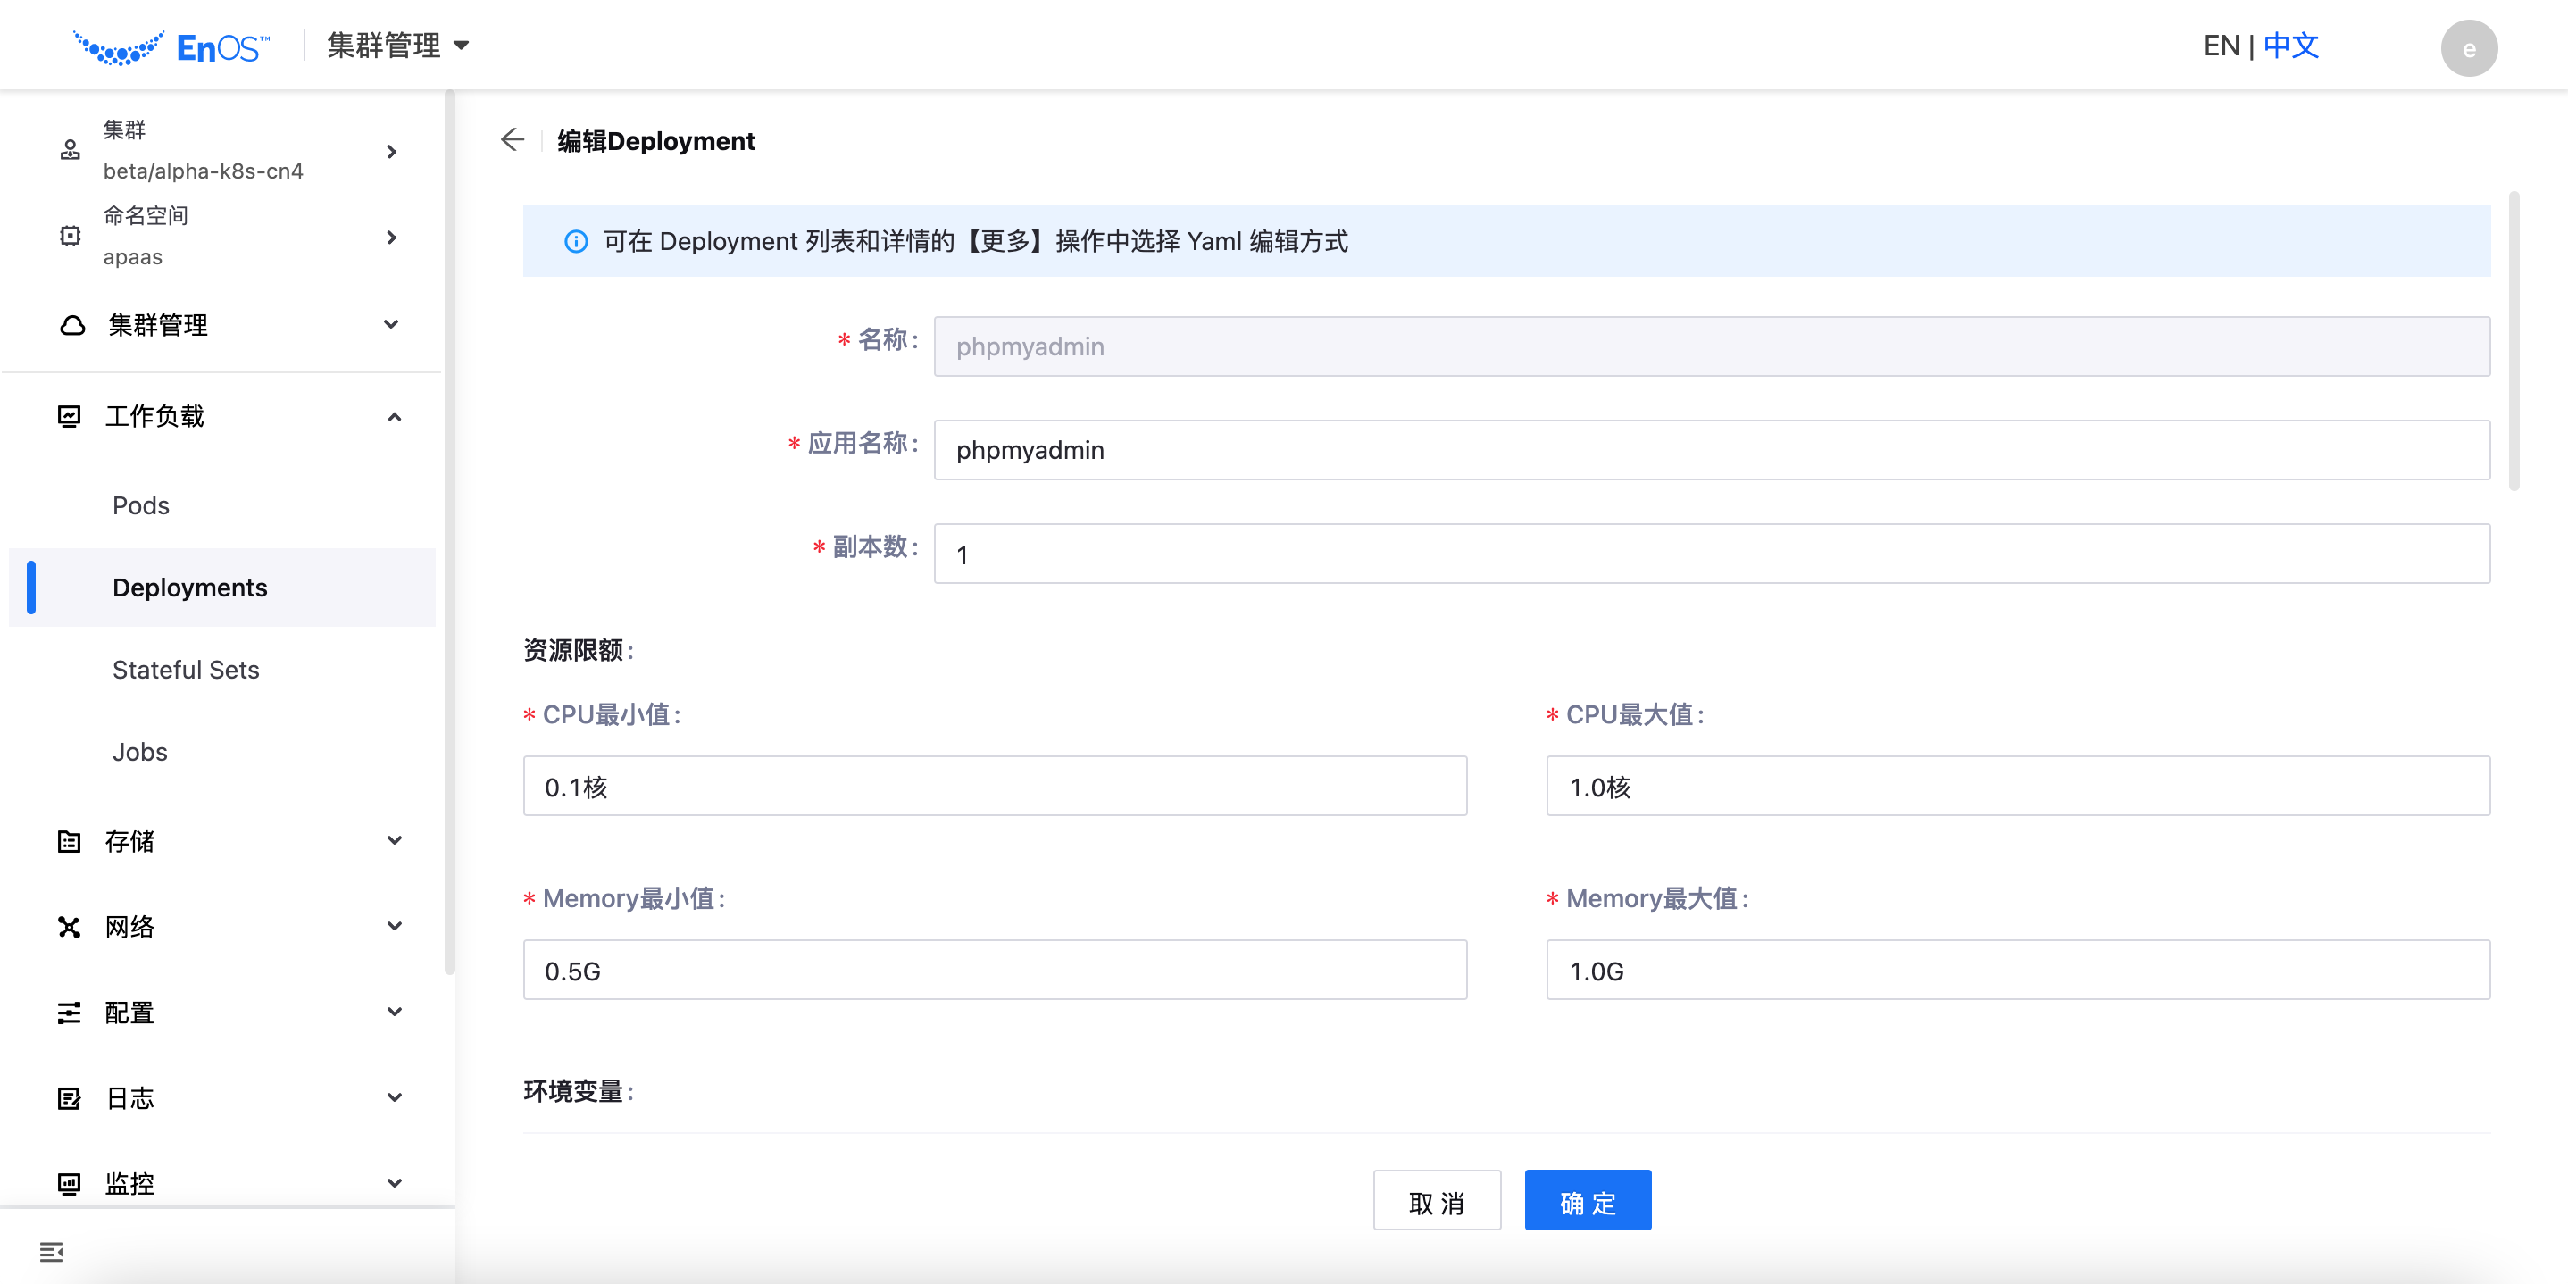Click the 日志 log icon
Image resolution: width=2568 pixels, height=1284 pixels.
pos(69,1097)
